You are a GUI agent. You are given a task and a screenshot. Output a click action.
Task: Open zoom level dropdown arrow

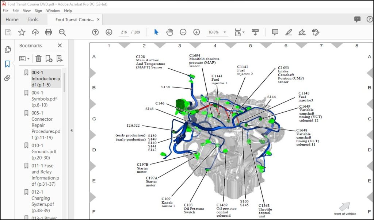pos(225,32)
